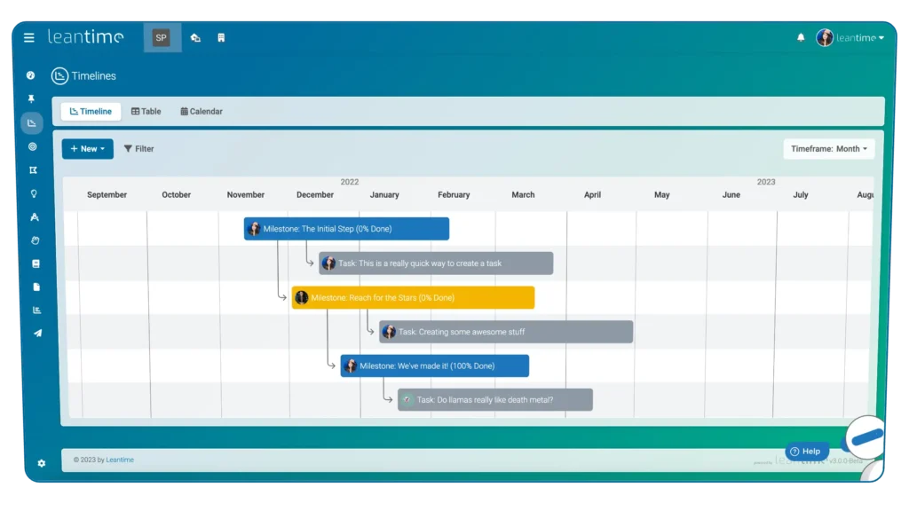The width and height of the screenshot is (909, 511).
Task: Click the building icon in header
Action: coord(221,37)
